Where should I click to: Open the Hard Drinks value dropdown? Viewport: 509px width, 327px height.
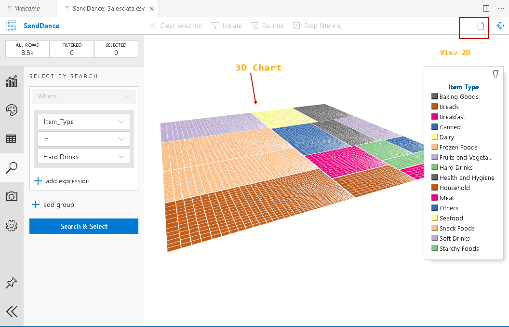(x=84, y=157)
